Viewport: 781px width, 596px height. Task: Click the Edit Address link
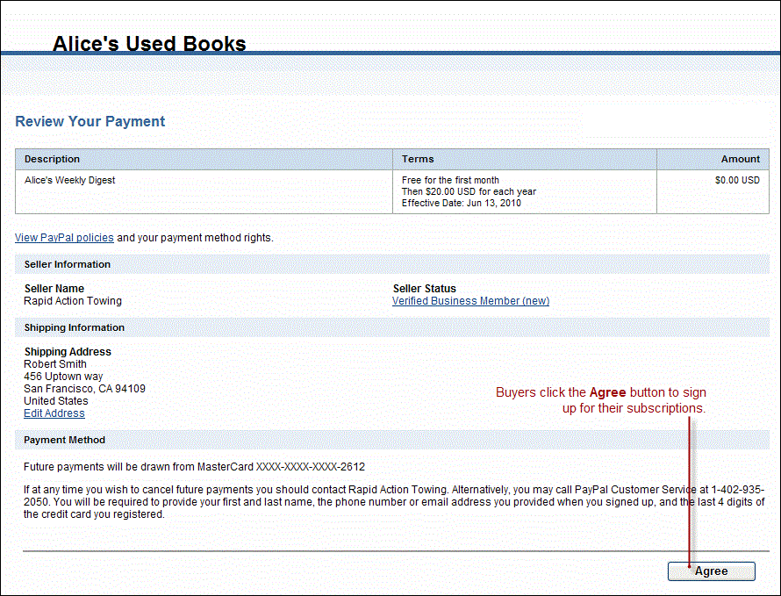pyautogui.click(x=54, y=413)
